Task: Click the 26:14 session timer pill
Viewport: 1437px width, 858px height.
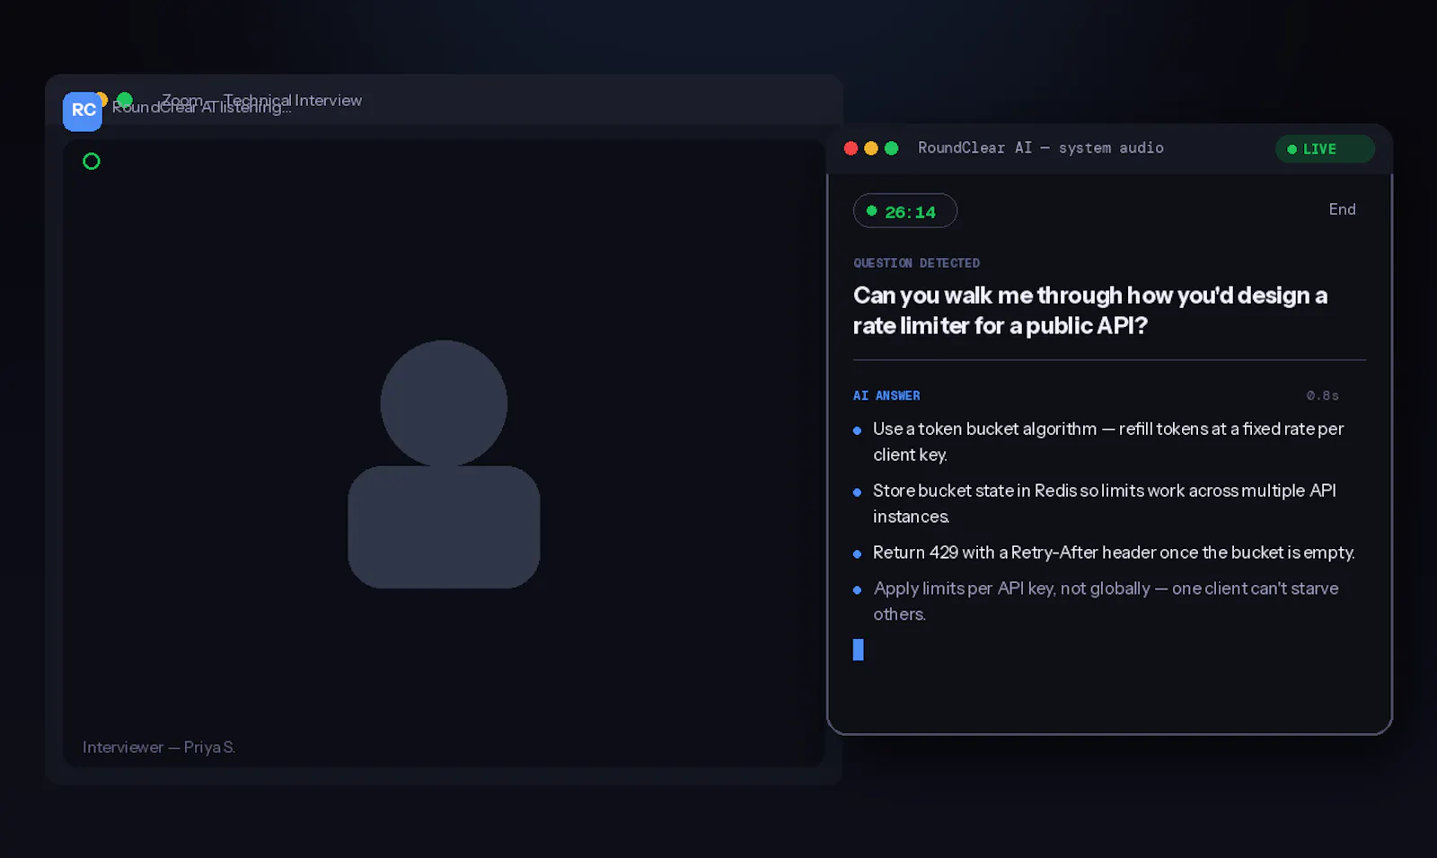Action: [904, 211]
